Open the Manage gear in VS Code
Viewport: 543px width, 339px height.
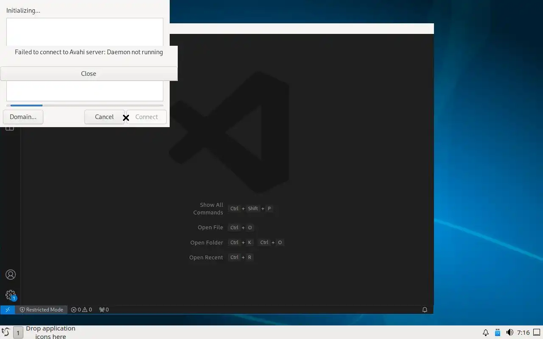tap(11, 295)
